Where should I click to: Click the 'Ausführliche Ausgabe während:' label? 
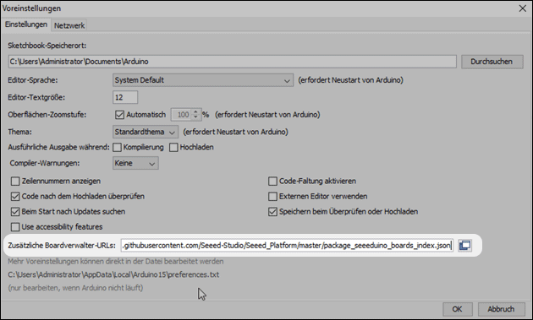pyautogui.click(x=58, y=147)
